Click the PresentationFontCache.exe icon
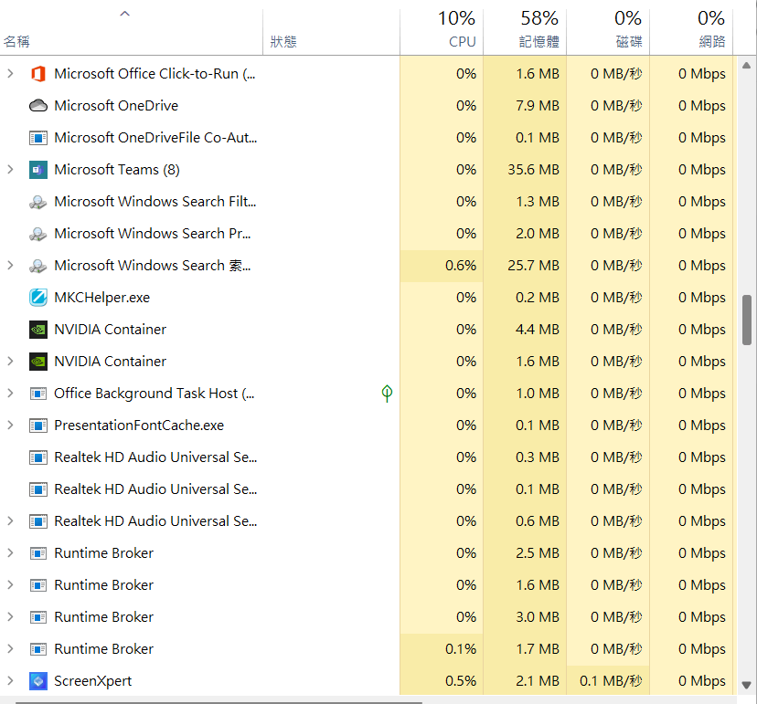Image resolution: width=757 pixels, height=704 pixels. click(x=38, y=426)
